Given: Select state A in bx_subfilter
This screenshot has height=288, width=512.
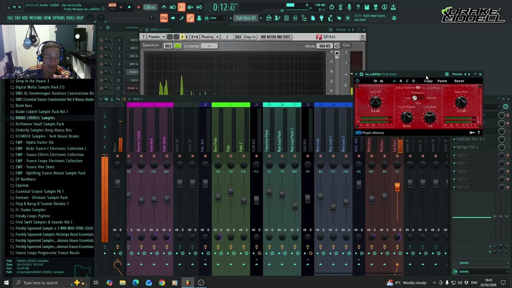Looking at the screenshot, I should pos(394,81).
